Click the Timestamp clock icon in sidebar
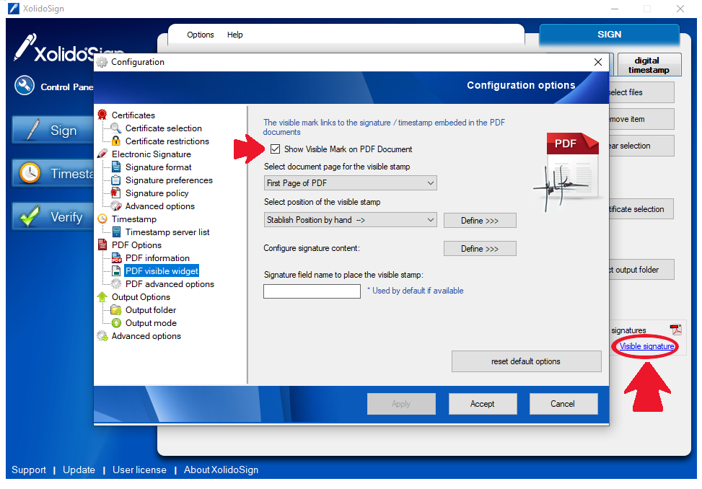This screenshot has width=702, height=489. tap(30, 173)
